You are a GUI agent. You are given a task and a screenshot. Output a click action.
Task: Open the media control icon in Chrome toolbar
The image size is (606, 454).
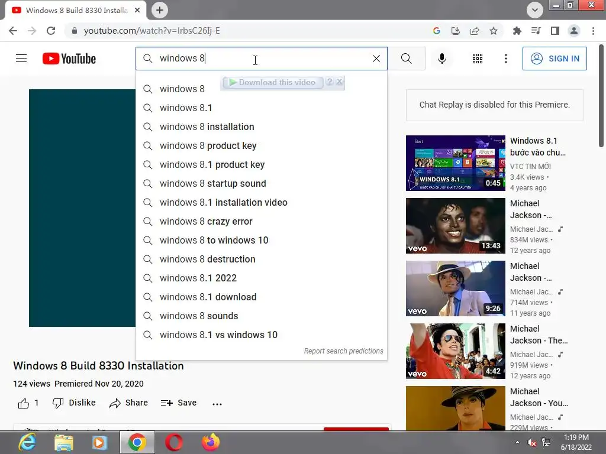click(536, 31)
